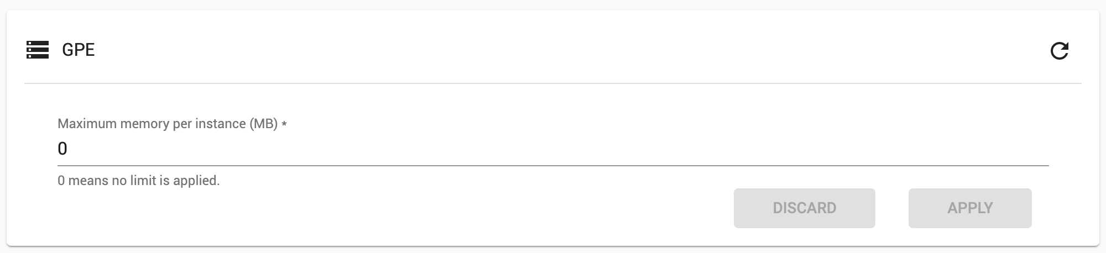Viewport: 1106px width, 253px height.
Task: Click the refresh icon in GPE header
Action: (1059, 51)
